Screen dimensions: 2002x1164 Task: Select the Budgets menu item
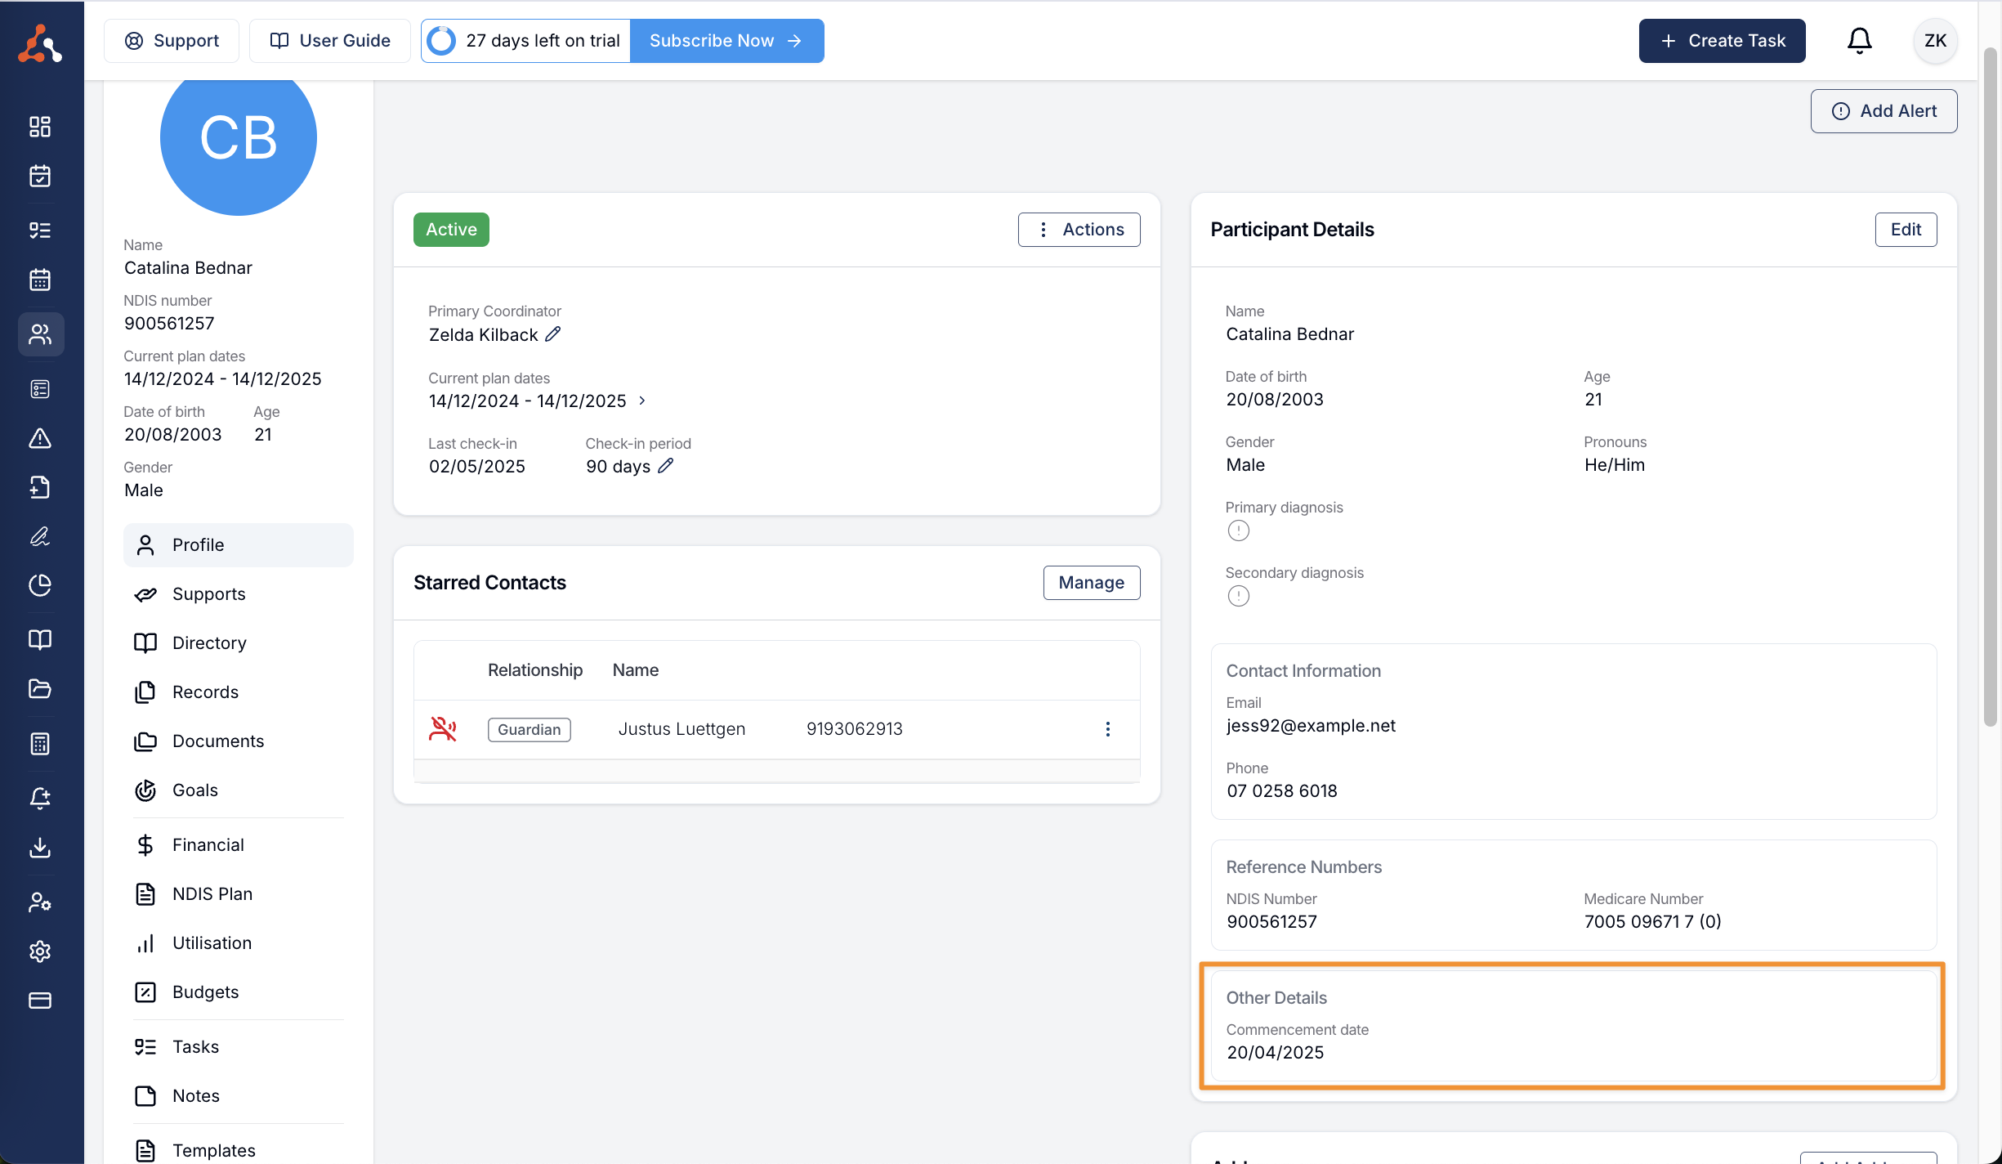[205, 992]
